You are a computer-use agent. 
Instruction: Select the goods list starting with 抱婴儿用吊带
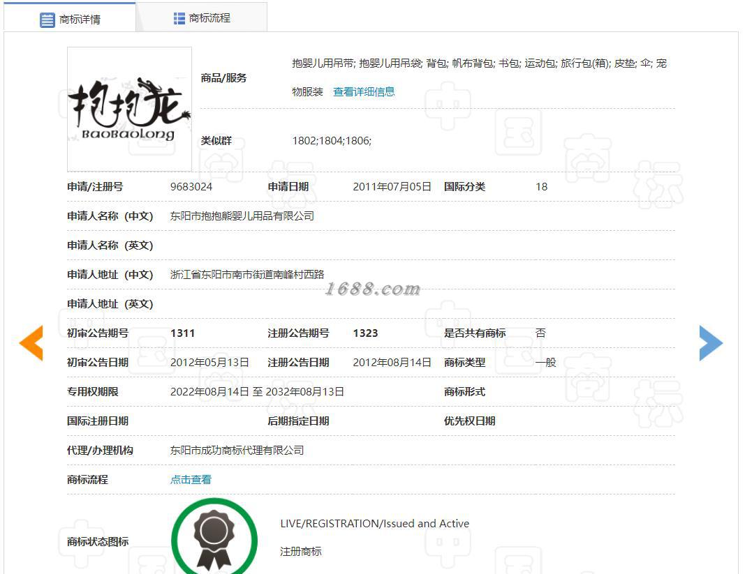(x=480, y=77)
